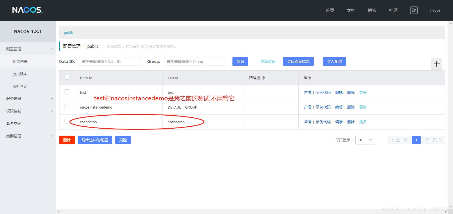
Task: Open the nacos user menu
Action: click(435, 10)
